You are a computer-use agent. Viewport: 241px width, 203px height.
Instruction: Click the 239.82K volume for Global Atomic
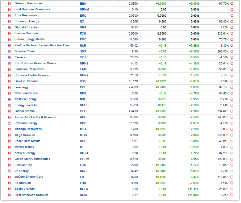223,111
